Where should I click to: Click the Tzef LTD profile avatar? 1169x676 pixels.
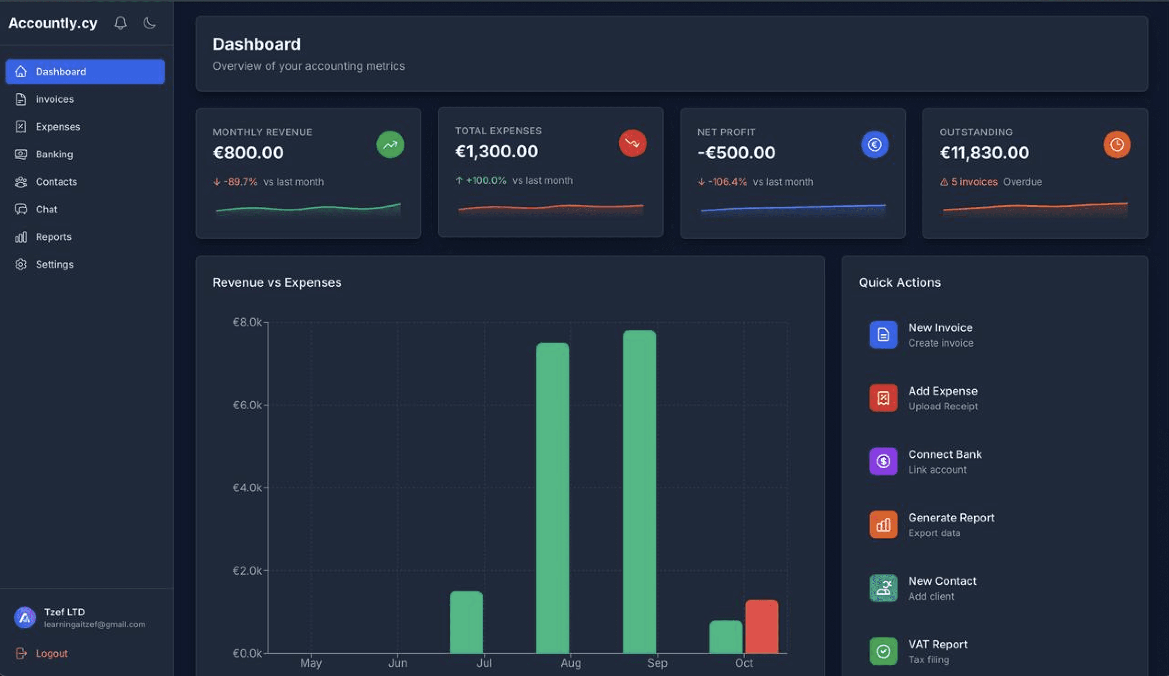pos(24,618)
